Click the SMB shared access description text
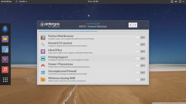Viewport: 186px width, 104px height. click(67, 81)
